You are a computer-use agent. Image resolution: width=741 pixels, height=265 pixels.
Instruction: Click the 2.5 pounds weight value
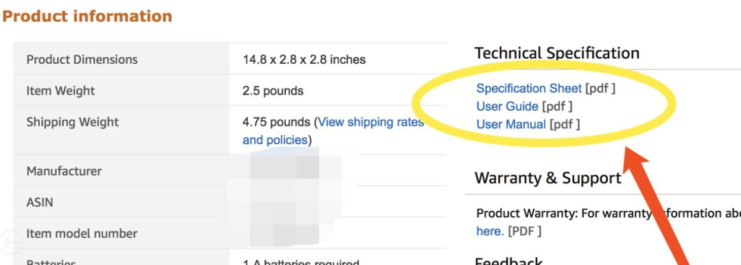point(272,91)
